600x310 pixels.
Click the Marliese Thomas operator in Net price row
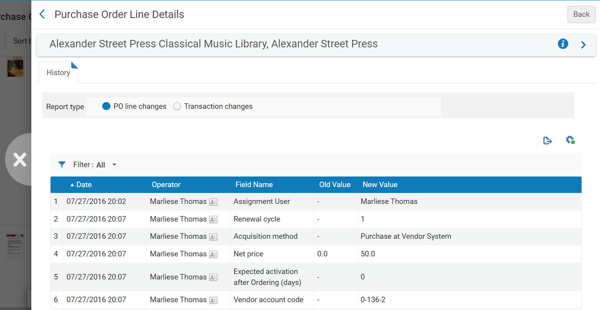tap(178, 254)
